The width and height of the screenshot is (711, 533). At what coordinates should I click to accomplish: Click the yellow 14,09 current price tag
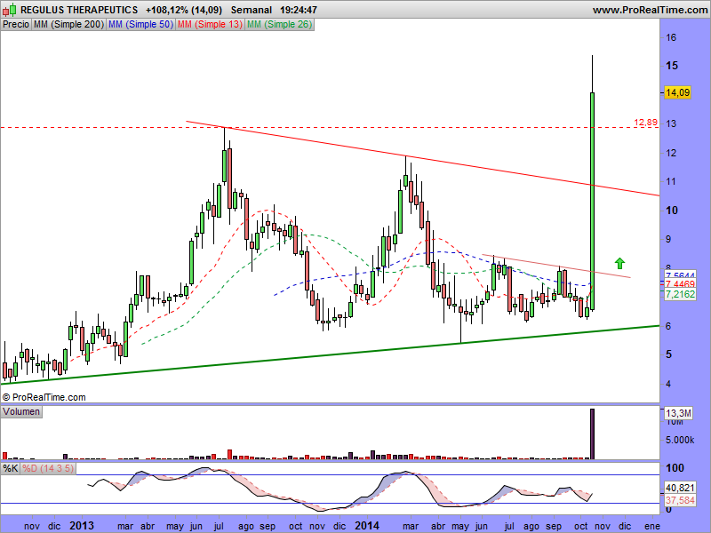(677, 92)
